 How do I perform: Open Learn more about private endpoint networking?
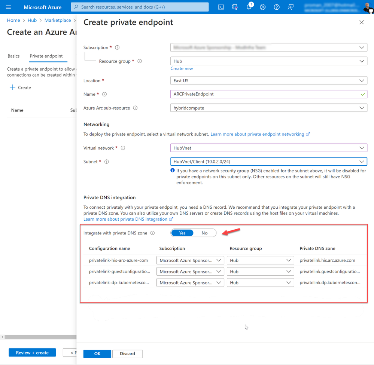click(260, 134)
